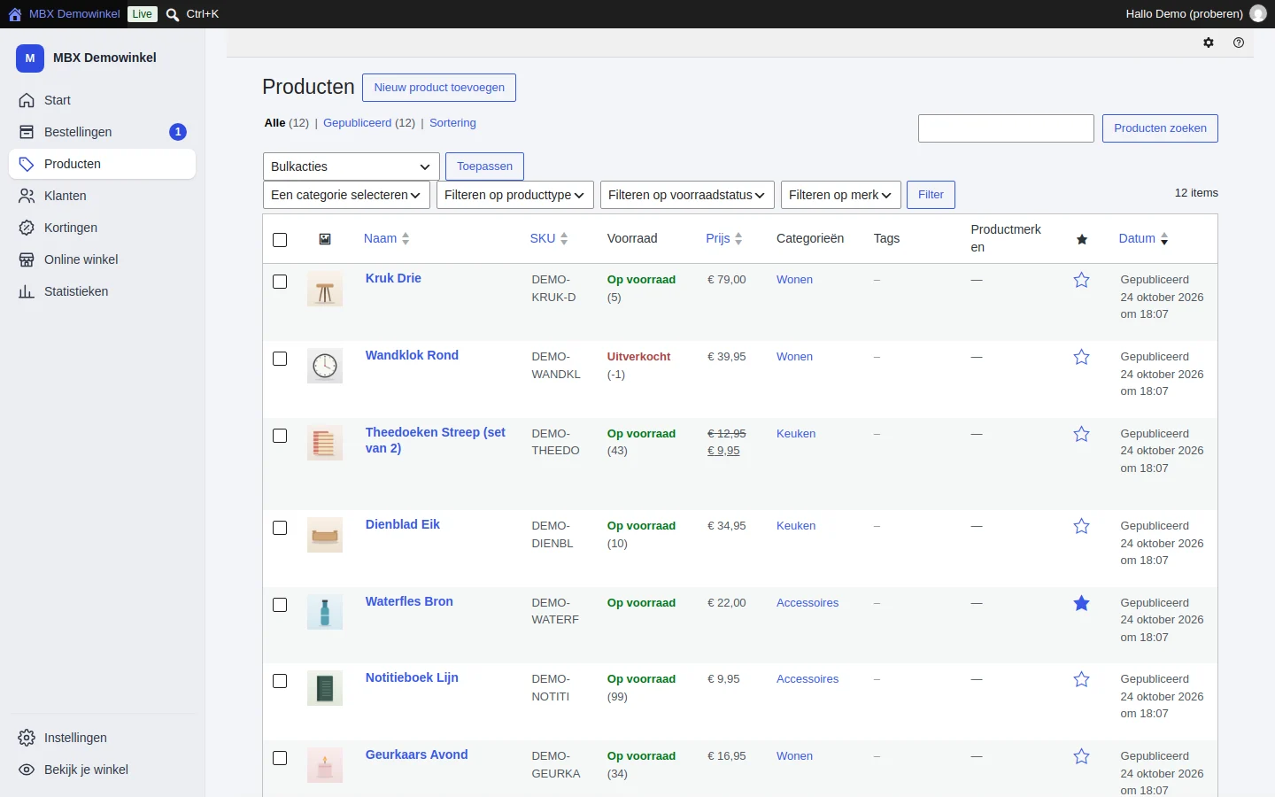Open the Kruk Drie product thumbnail
Image resolution: width=1275 pixels, height=797 pixels.
[325, 290]
